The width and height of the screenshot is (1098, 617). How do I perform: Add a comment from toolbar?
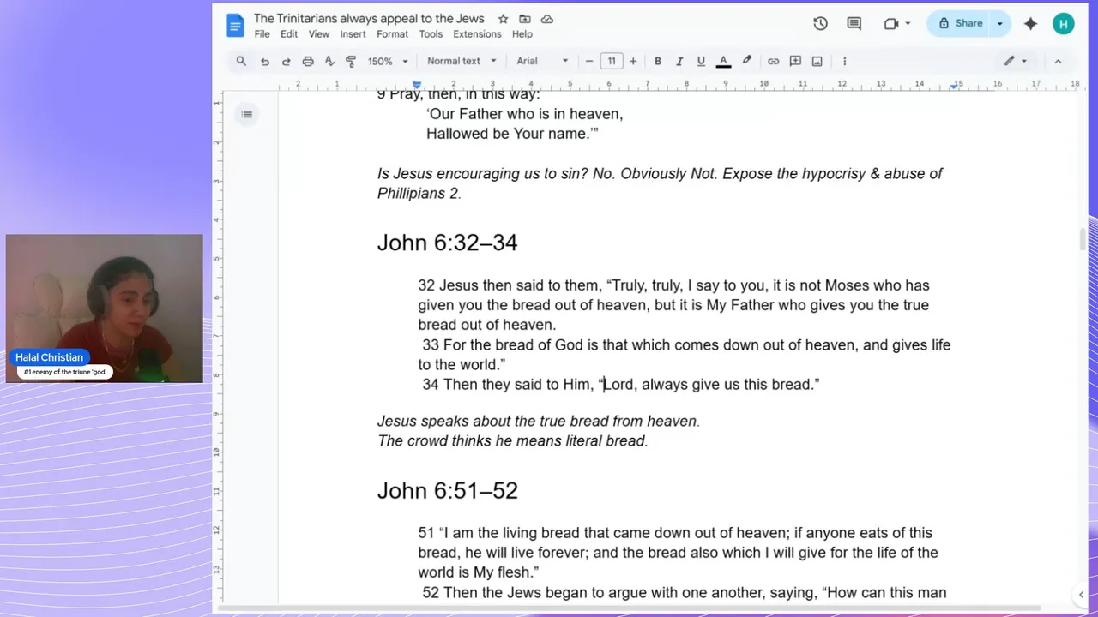[795, 61]
